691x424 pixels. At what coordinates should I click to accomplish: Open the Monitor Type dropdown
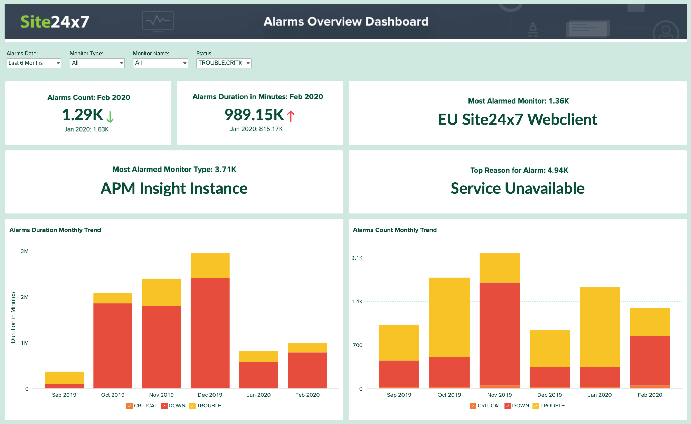[x=97, y=63]
